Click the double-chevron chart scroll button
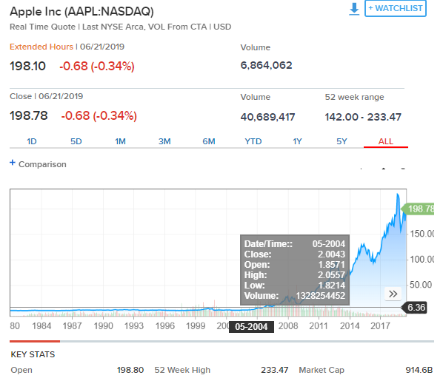The height and width of the screenshot is (378, 443). point(393,294)
